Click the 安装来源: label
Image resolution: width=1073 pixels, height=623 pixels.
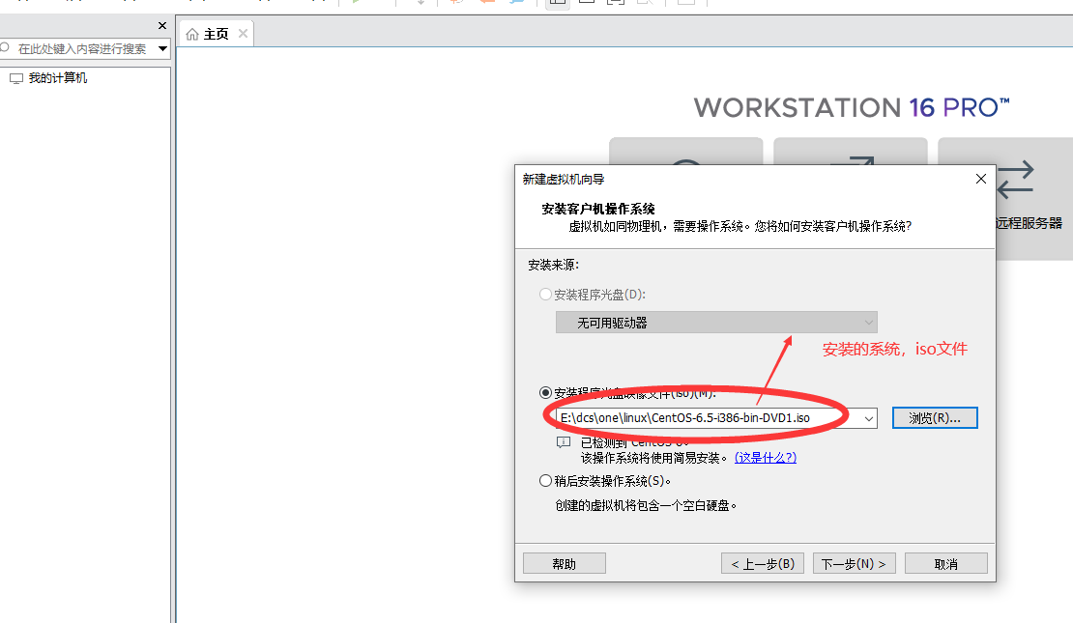pos(553,265)
